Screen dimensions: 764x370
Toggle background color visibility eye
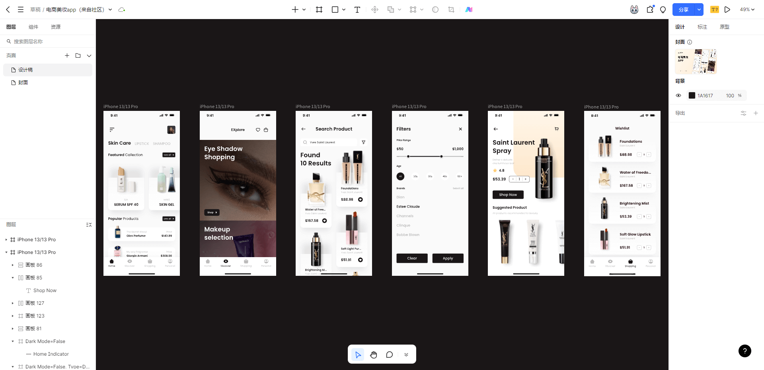click(678, 95)
